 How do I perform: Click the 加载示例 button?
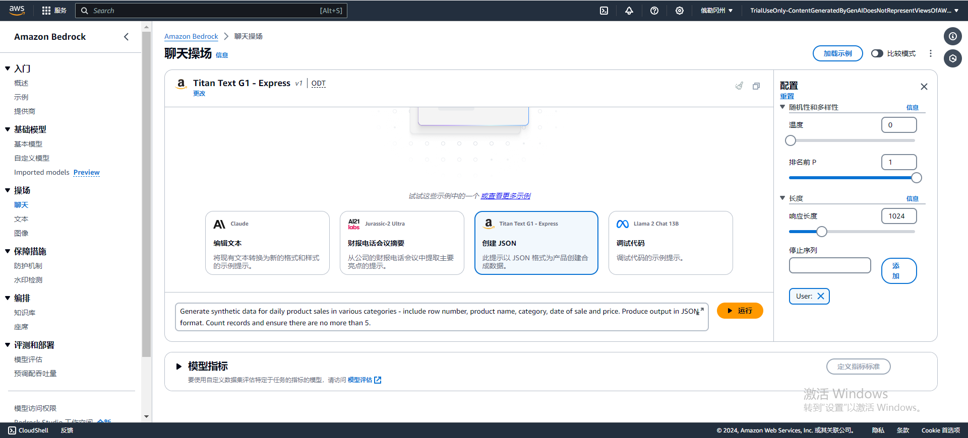[837, 53]
